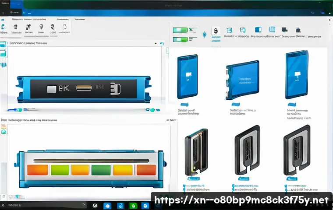Open the green tile taskbar icon
Screen dimensions: 333x210
click(133, 206)
